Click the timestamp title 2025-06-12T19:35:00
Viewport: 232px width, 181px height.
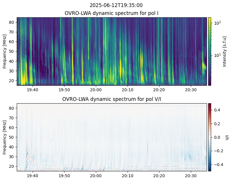pyautogui.click(x=112, y=5)
